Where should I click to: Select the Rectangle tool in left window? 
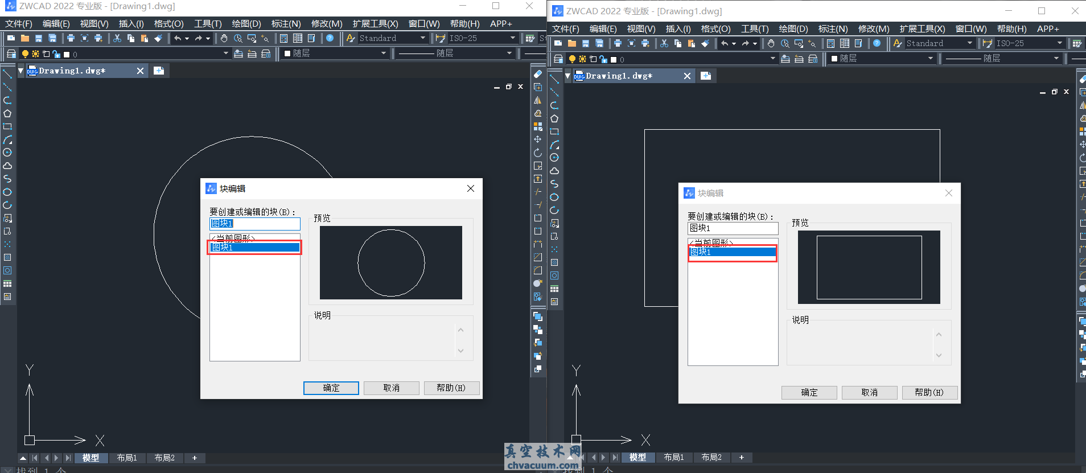(x=7, y=126)
